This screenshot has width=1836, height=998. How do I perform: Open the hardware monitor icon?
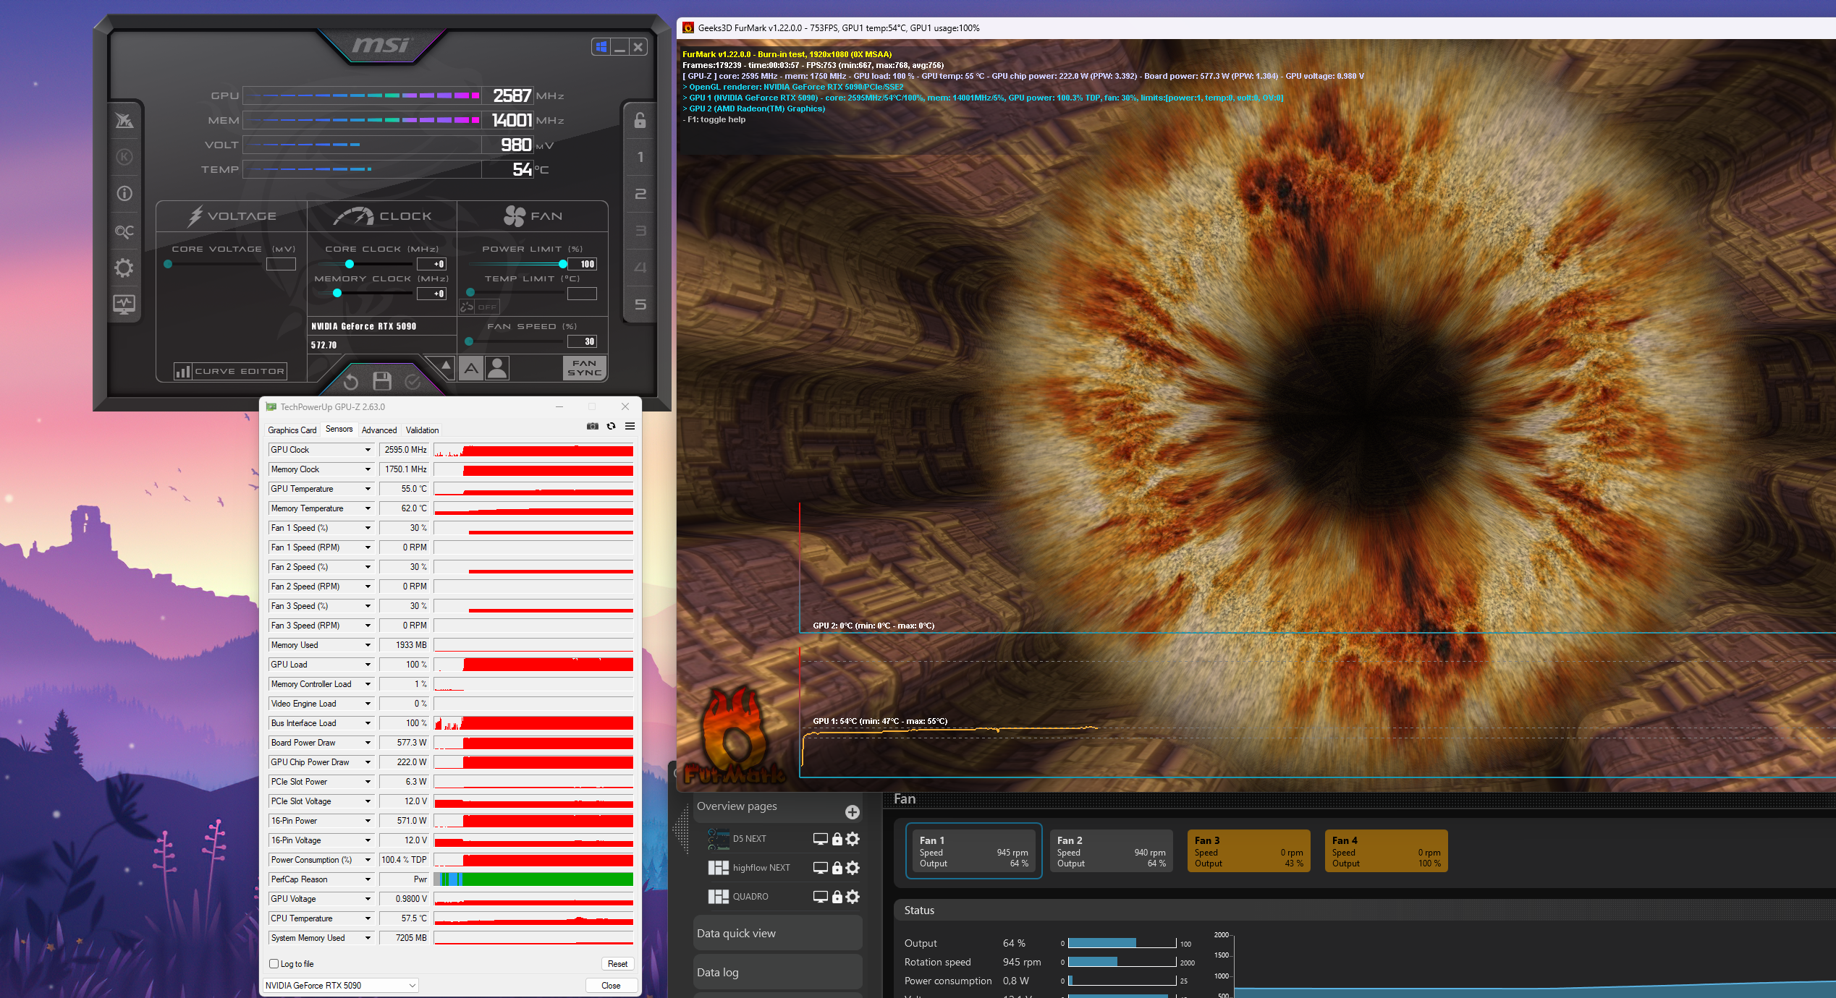(x=124, y=304)
